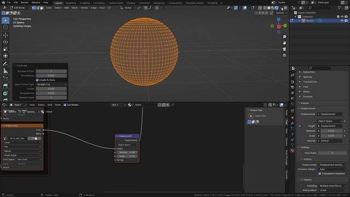Screen dimensions: 350x197
Task: Click the Pass Index field
Action: click(x=332, y=153)
